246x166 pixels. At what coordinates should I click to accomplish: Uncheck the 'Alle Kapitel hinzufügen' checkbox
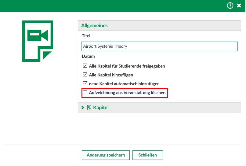click(85, 75)
